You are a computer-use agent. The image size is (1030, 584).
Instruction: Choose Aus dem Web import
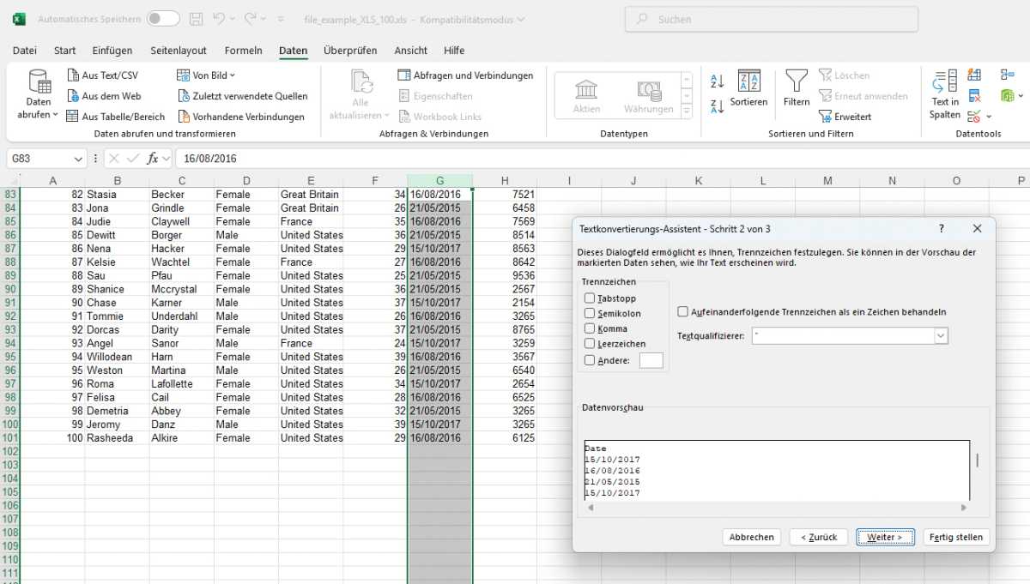point(104,96)
